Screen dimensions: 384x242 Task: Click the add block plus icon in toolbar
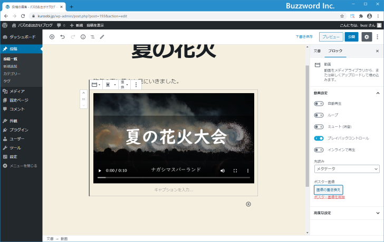(52, 37)
